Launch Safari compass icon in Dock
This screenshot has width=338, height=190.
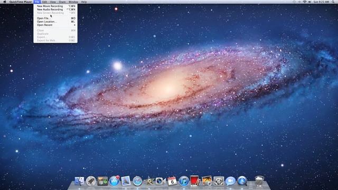tap(137, 181)
